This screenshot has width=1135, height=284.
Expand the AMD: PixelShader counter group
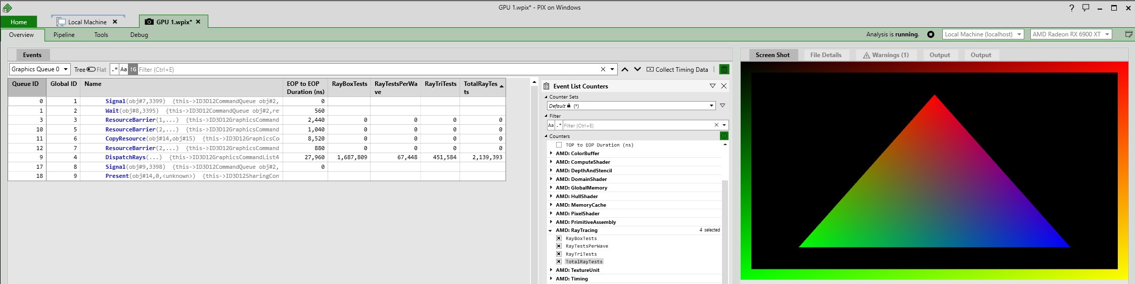(551, 214)
